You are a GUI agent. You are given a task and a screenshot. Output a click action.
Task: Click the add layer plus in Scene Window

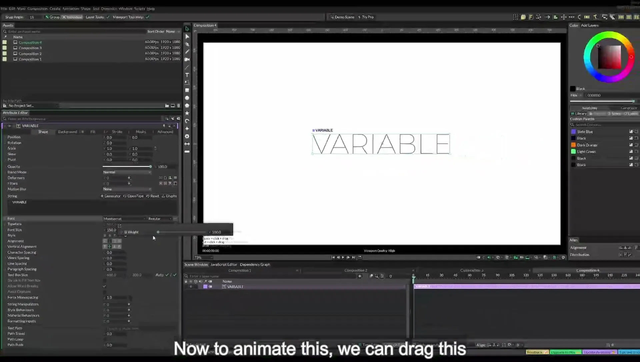point(360,276)
